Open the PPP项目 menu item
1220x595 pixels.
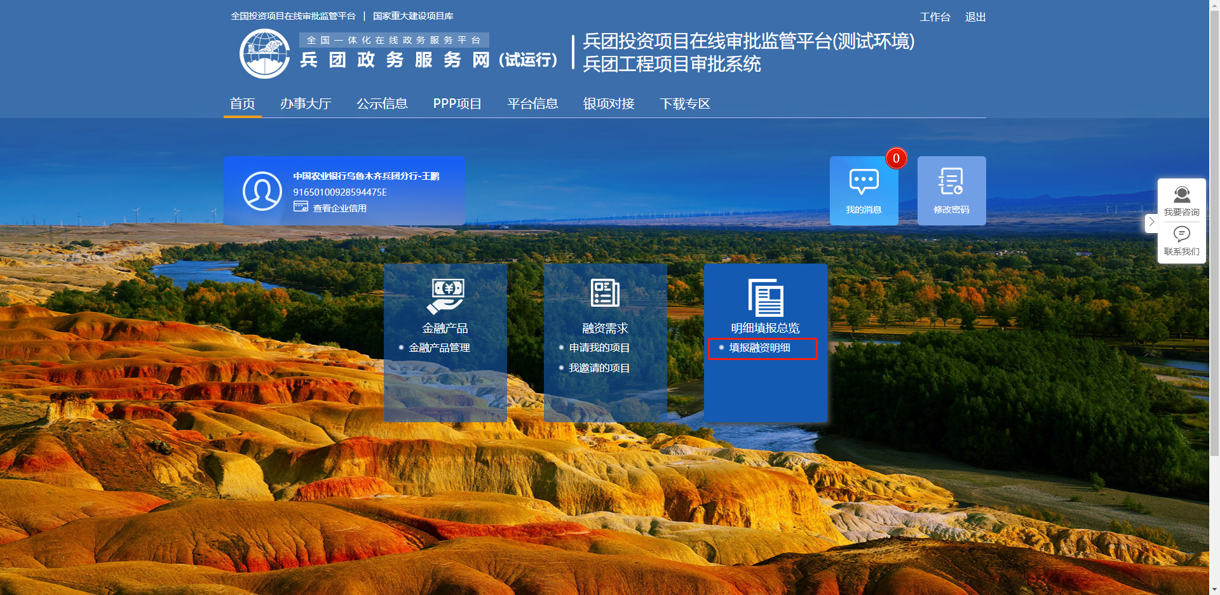[457, 104]
